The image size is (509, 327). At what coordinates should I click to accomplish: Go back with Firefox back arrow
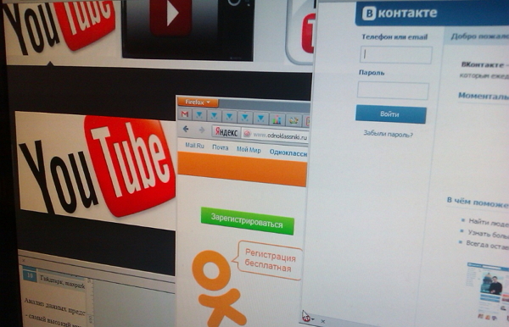click(x=186, y=129)
